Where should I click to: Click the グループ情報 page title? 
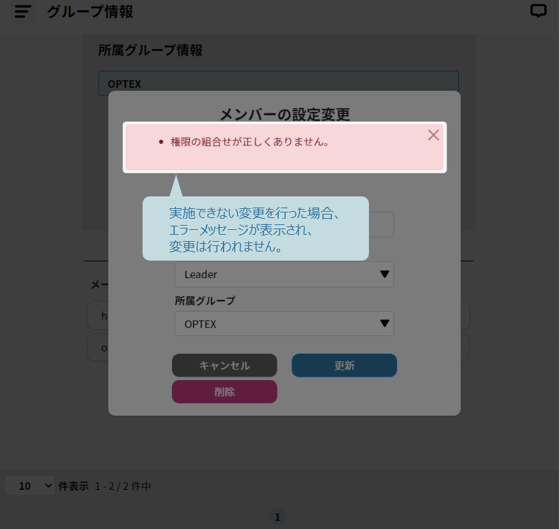[90, 12]
